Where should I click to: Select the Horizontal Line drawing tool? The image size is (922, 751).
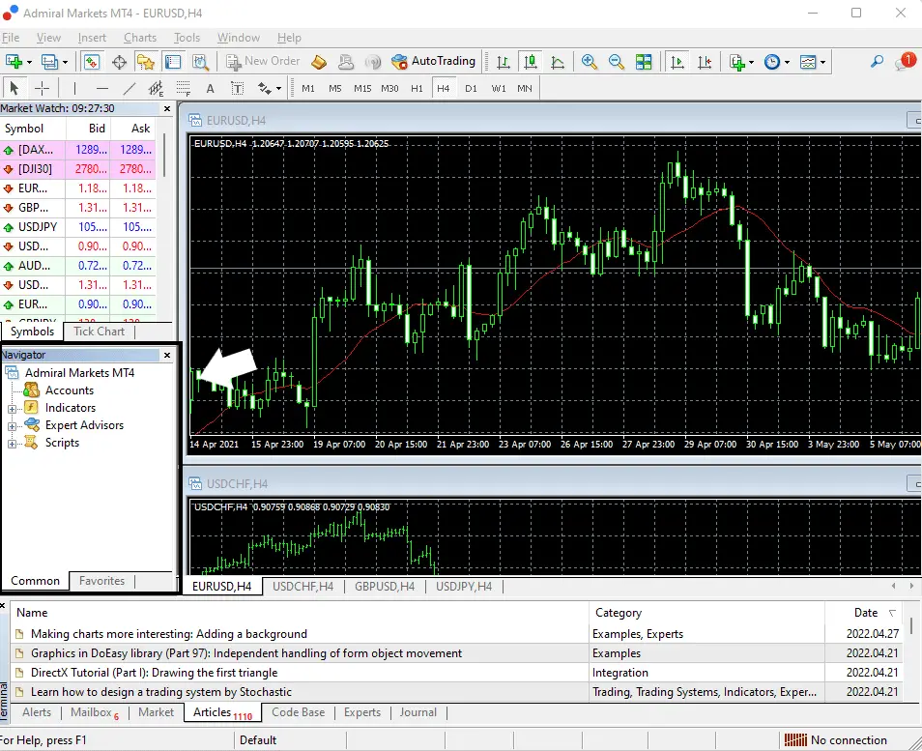[x=102, y=88]
